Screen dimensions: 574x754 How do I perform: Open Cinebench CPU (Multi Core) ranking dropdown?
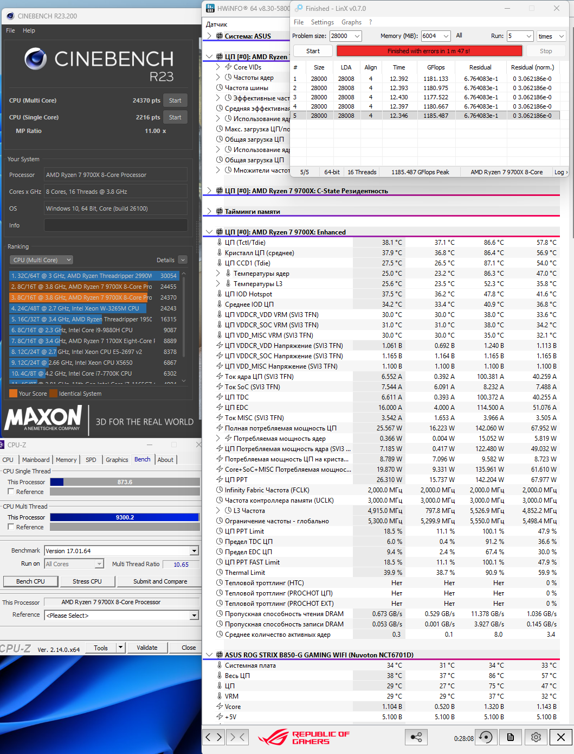[41, 260]
